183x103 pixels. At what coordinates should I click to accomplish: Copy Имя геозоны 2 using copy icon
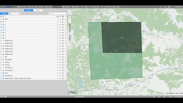[63, 70]
